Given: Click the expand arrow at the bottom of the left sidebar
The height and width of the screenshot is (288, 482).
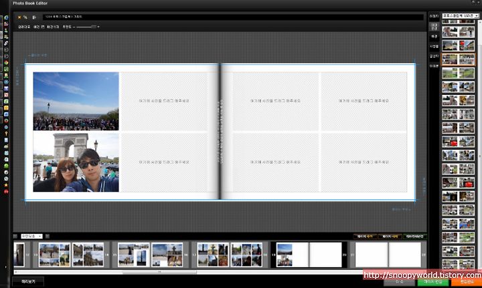Looking at the screenshot, I should 6,267.
